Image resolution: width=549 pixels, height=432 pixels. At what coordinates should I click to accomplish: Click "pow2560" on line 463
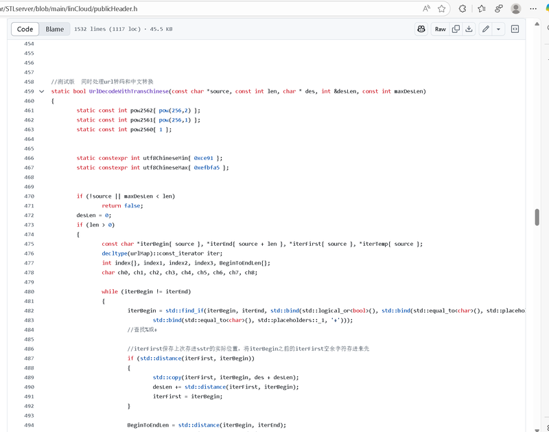(x=141, y=129)
